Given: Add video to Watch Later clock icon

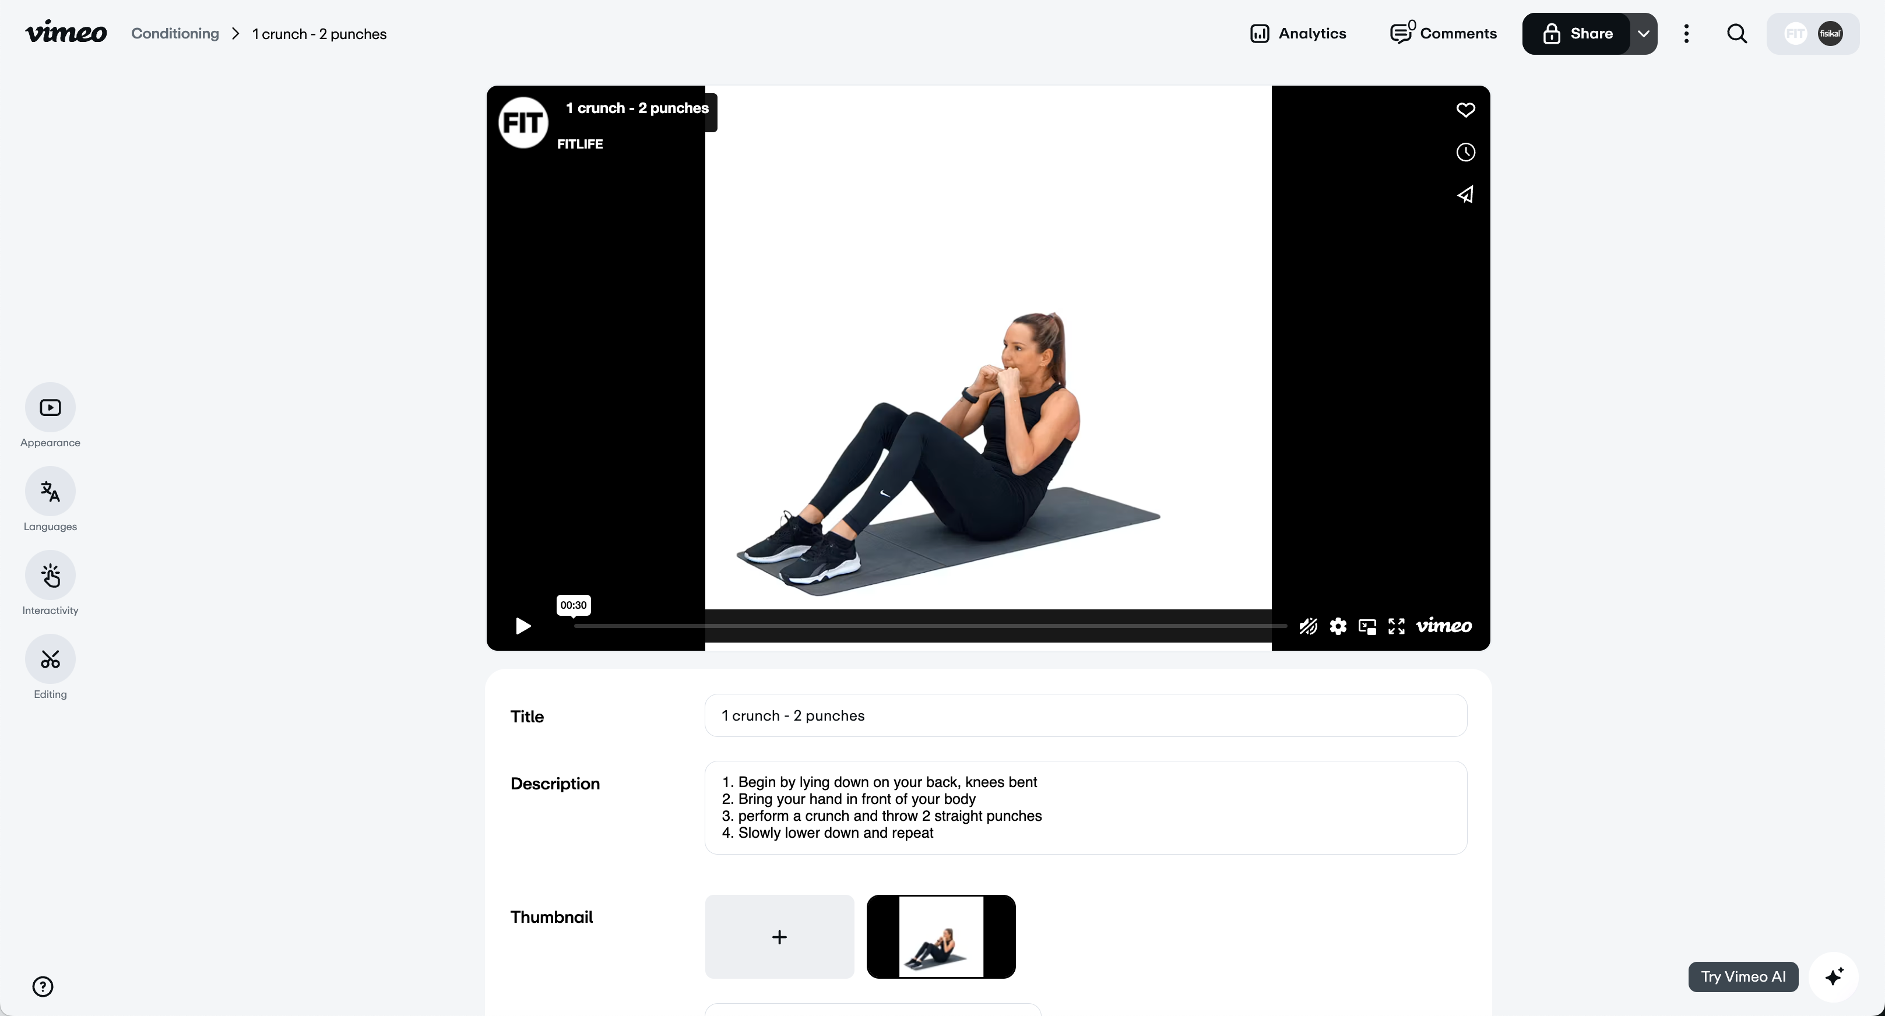Looking at the screenshot, I should point(1466,152).
